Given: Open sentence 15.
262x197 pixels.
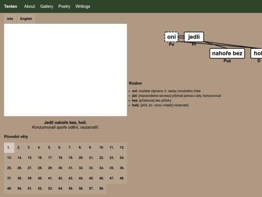Looking at the screenshot, I should click(x=30, y=158).
